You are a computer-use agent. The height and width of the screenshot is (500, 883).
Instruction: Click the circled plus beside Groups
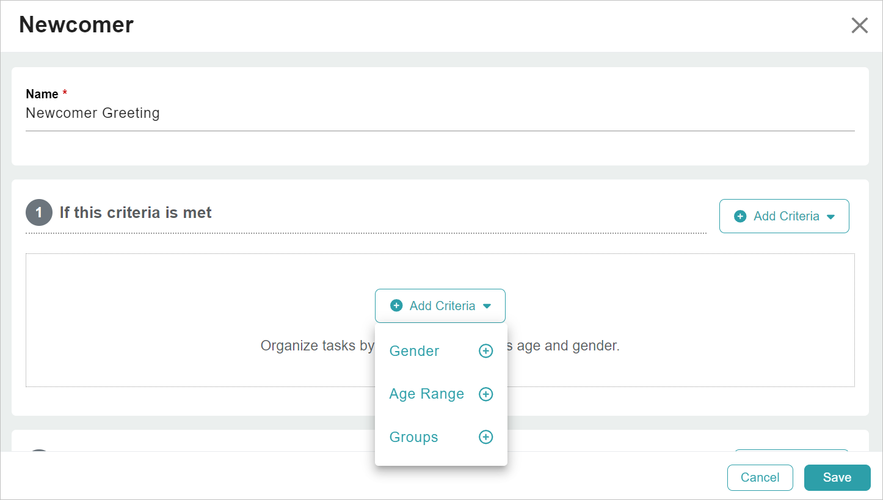(x=485, y=437)
